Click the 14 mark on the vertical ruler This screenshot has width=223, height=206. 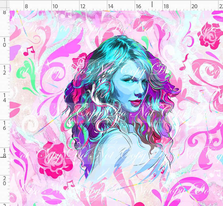pyautogui.click(x=5, y=98)
